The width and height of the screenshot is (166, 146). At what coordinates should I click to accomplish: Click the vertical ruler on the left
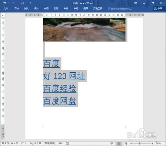[3, 79]
